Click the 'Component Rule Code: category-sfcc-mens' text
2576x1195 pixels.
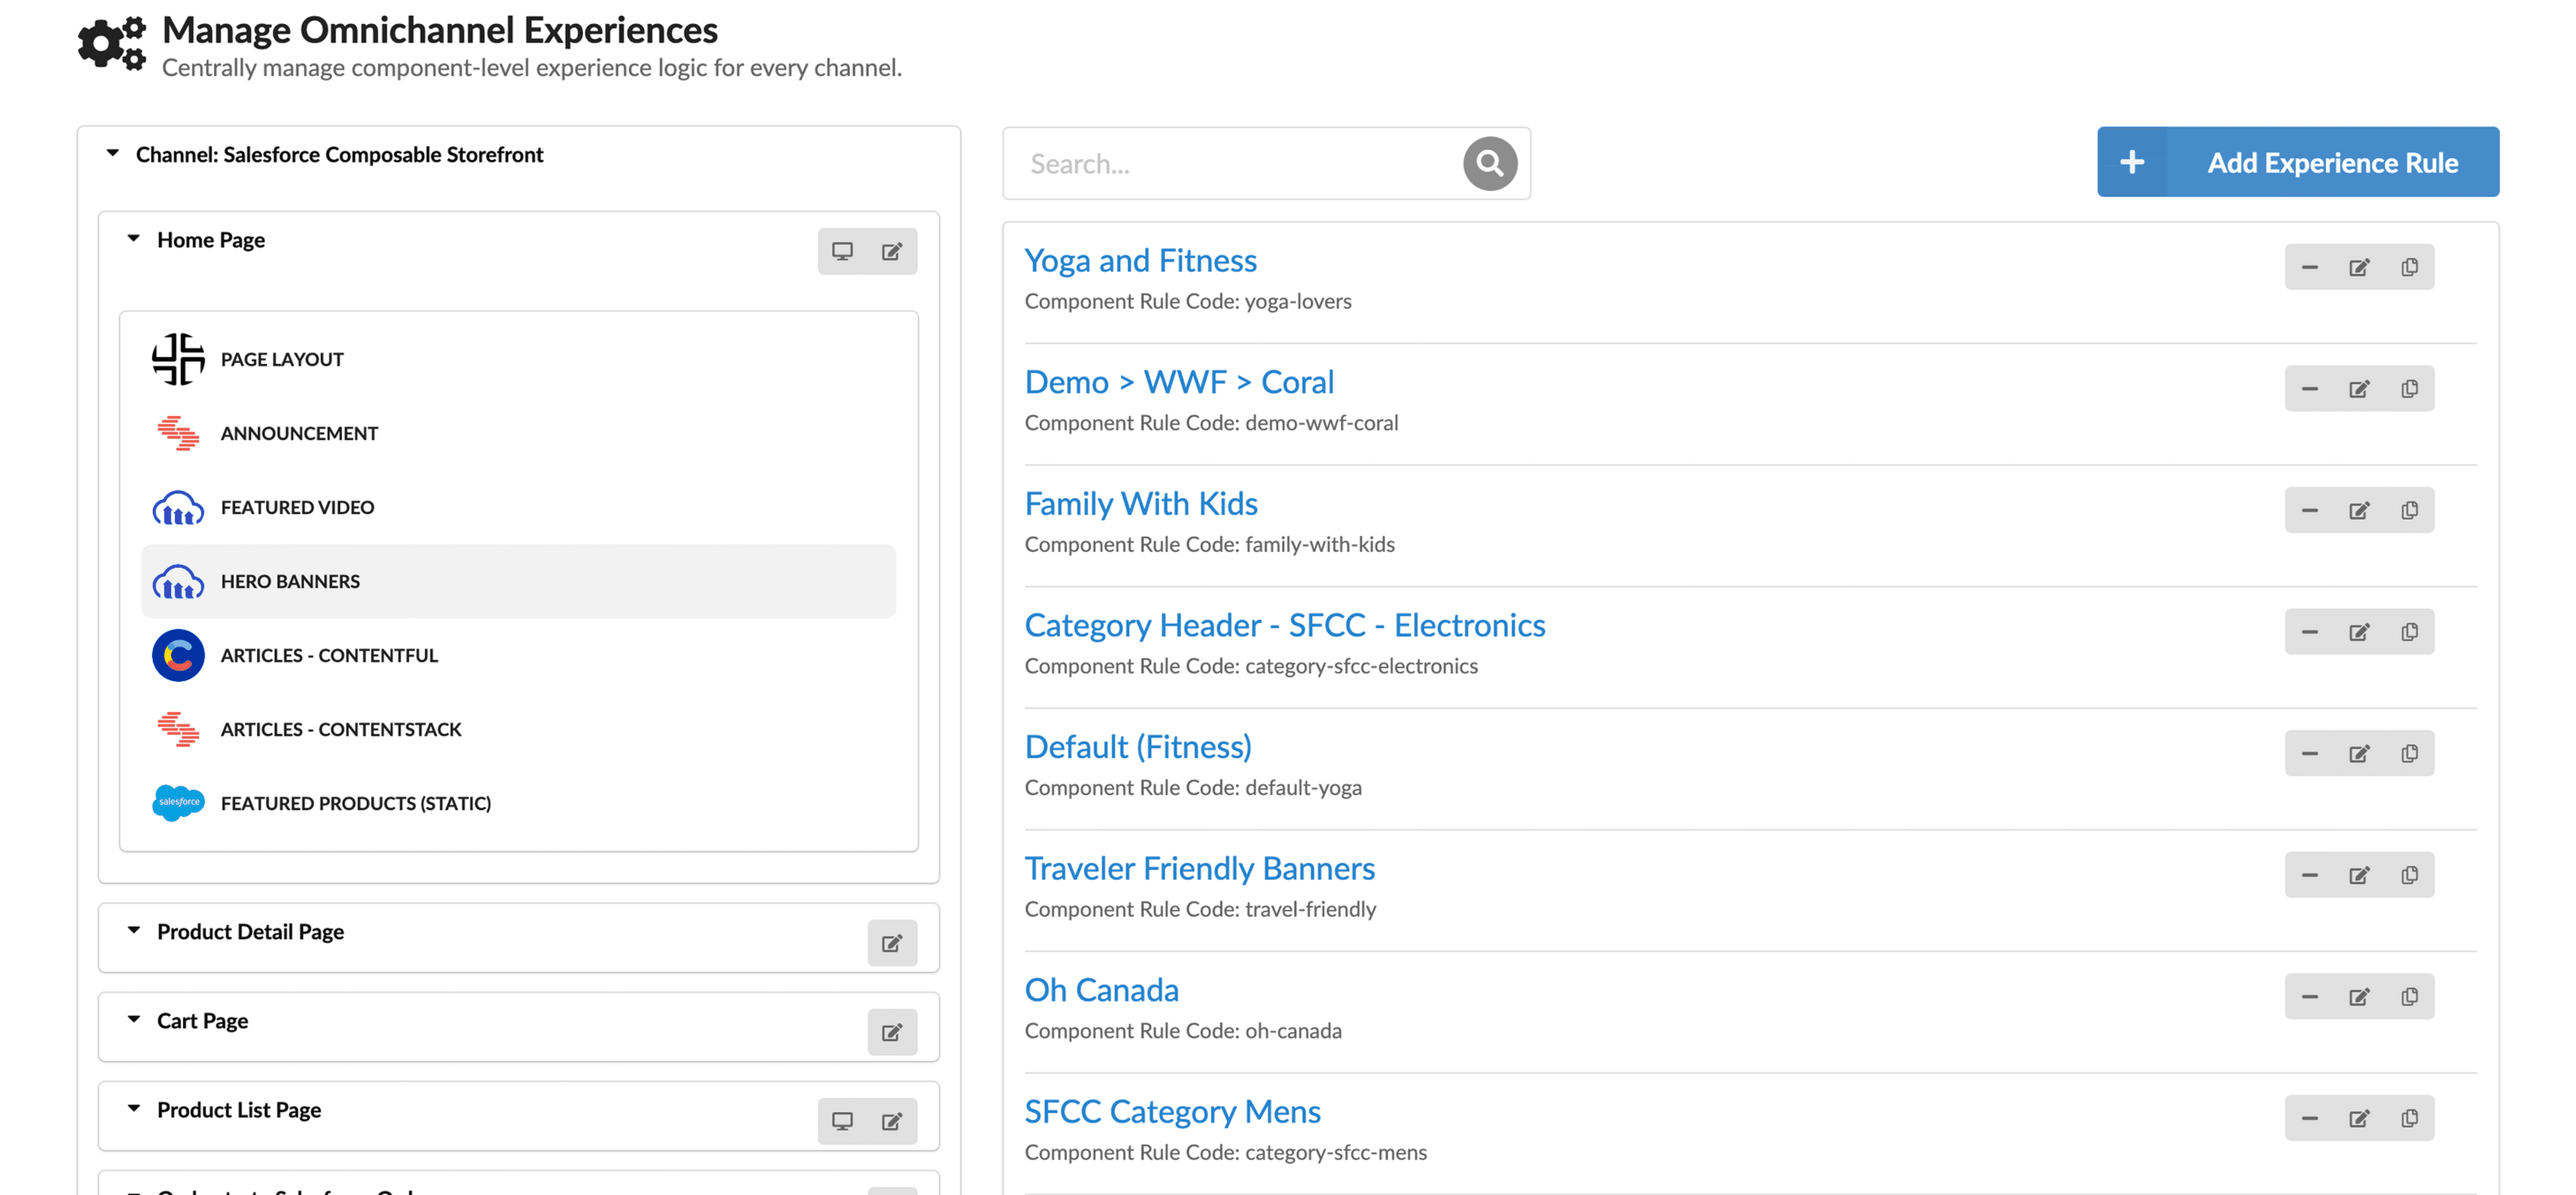tap(1226, 1152)
